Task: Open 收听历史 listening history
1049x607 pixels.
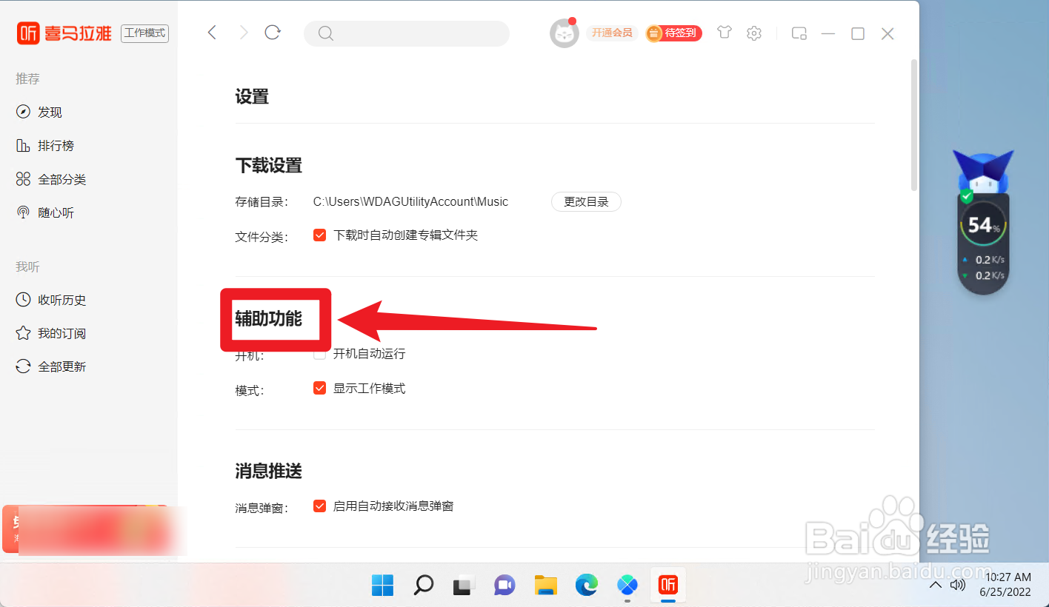Action: 61,300
